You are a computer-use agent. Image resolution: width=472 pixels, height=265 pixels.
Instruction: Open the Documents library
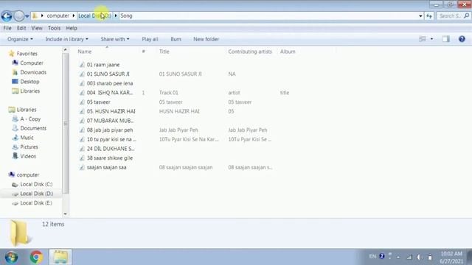[33, 128]
